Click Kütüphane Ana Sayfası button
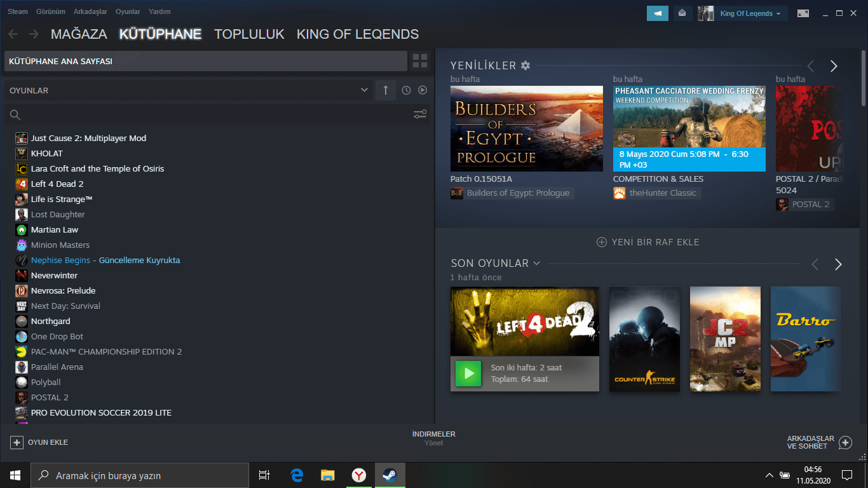The image size is (868, 488). (205, 61)
